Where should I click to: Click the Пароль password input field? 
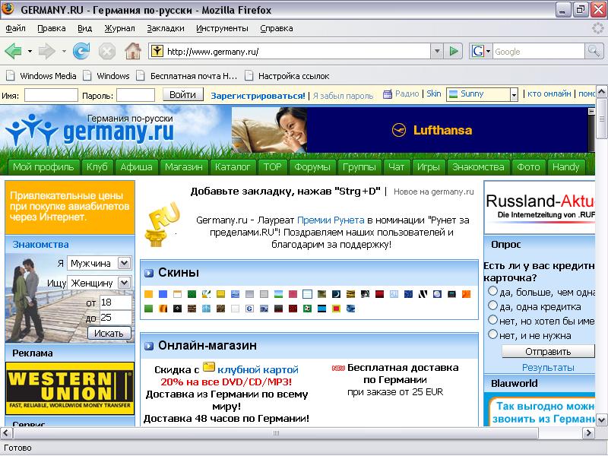(136, 95)
